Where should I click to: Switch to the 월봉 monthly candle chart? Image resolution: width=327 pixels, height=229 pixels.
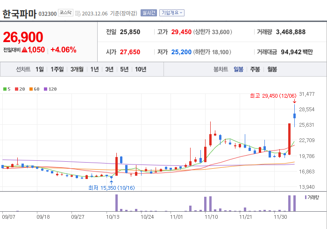[272, 69]
